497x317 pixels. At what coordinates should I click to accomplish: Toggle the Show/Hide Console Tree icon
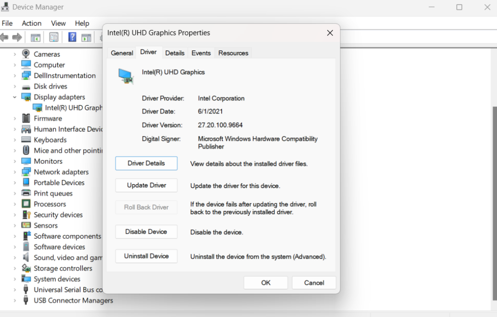pos(35,37)
